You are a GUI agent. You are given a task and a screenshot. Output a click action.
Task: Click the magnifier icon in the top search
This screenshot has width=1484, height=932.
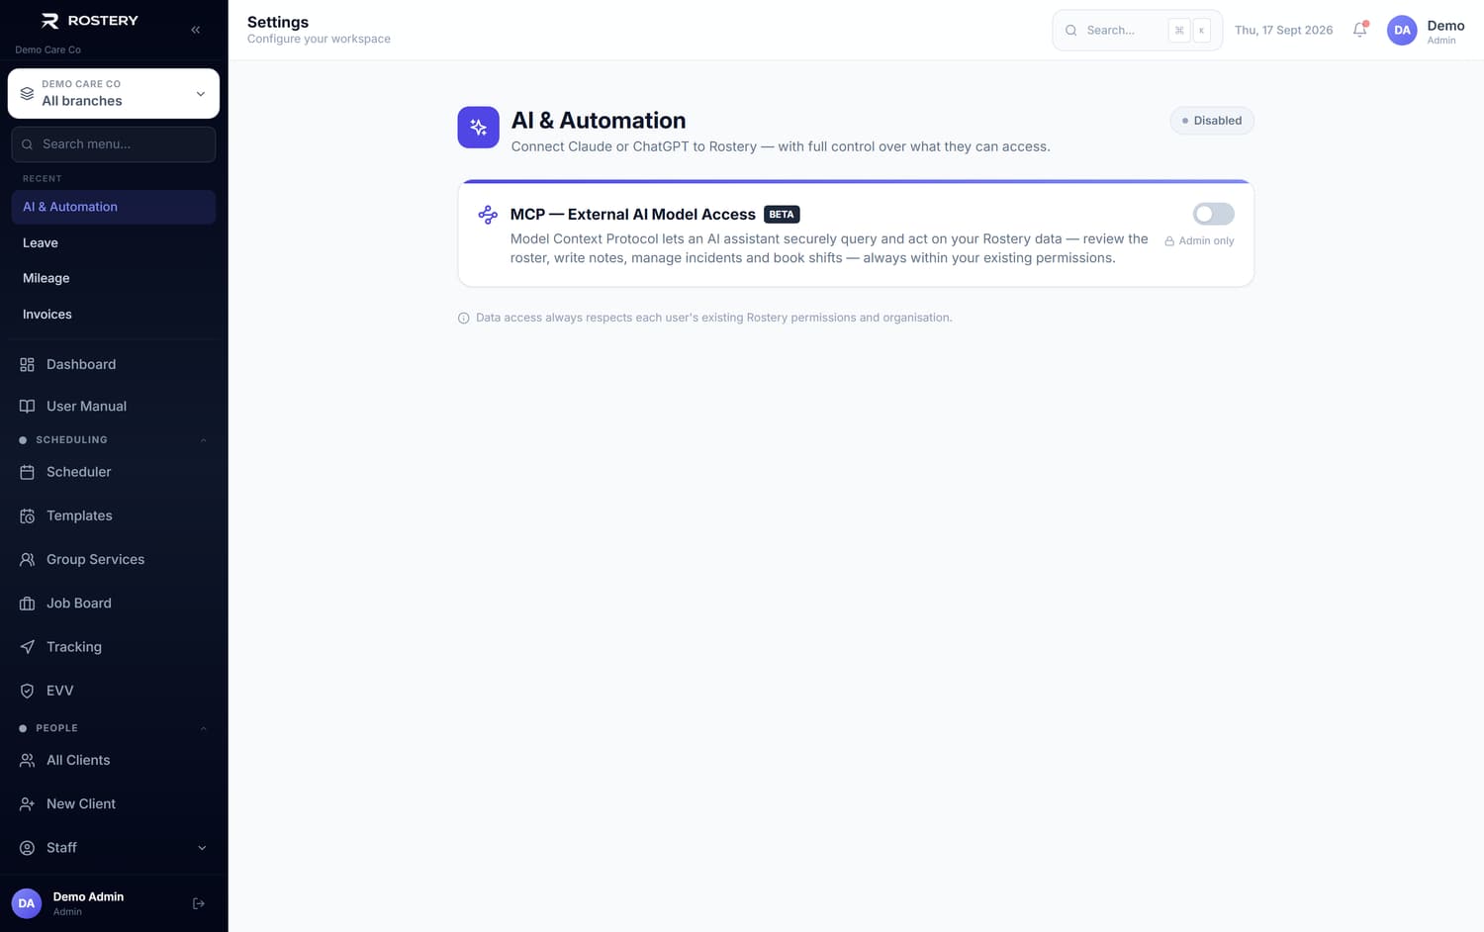tap(1070, 30)
